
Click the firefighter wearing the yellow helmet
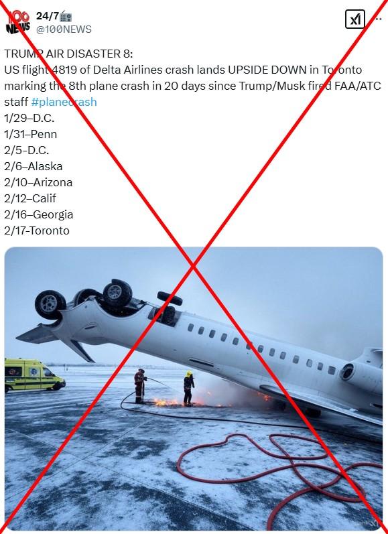188,388
